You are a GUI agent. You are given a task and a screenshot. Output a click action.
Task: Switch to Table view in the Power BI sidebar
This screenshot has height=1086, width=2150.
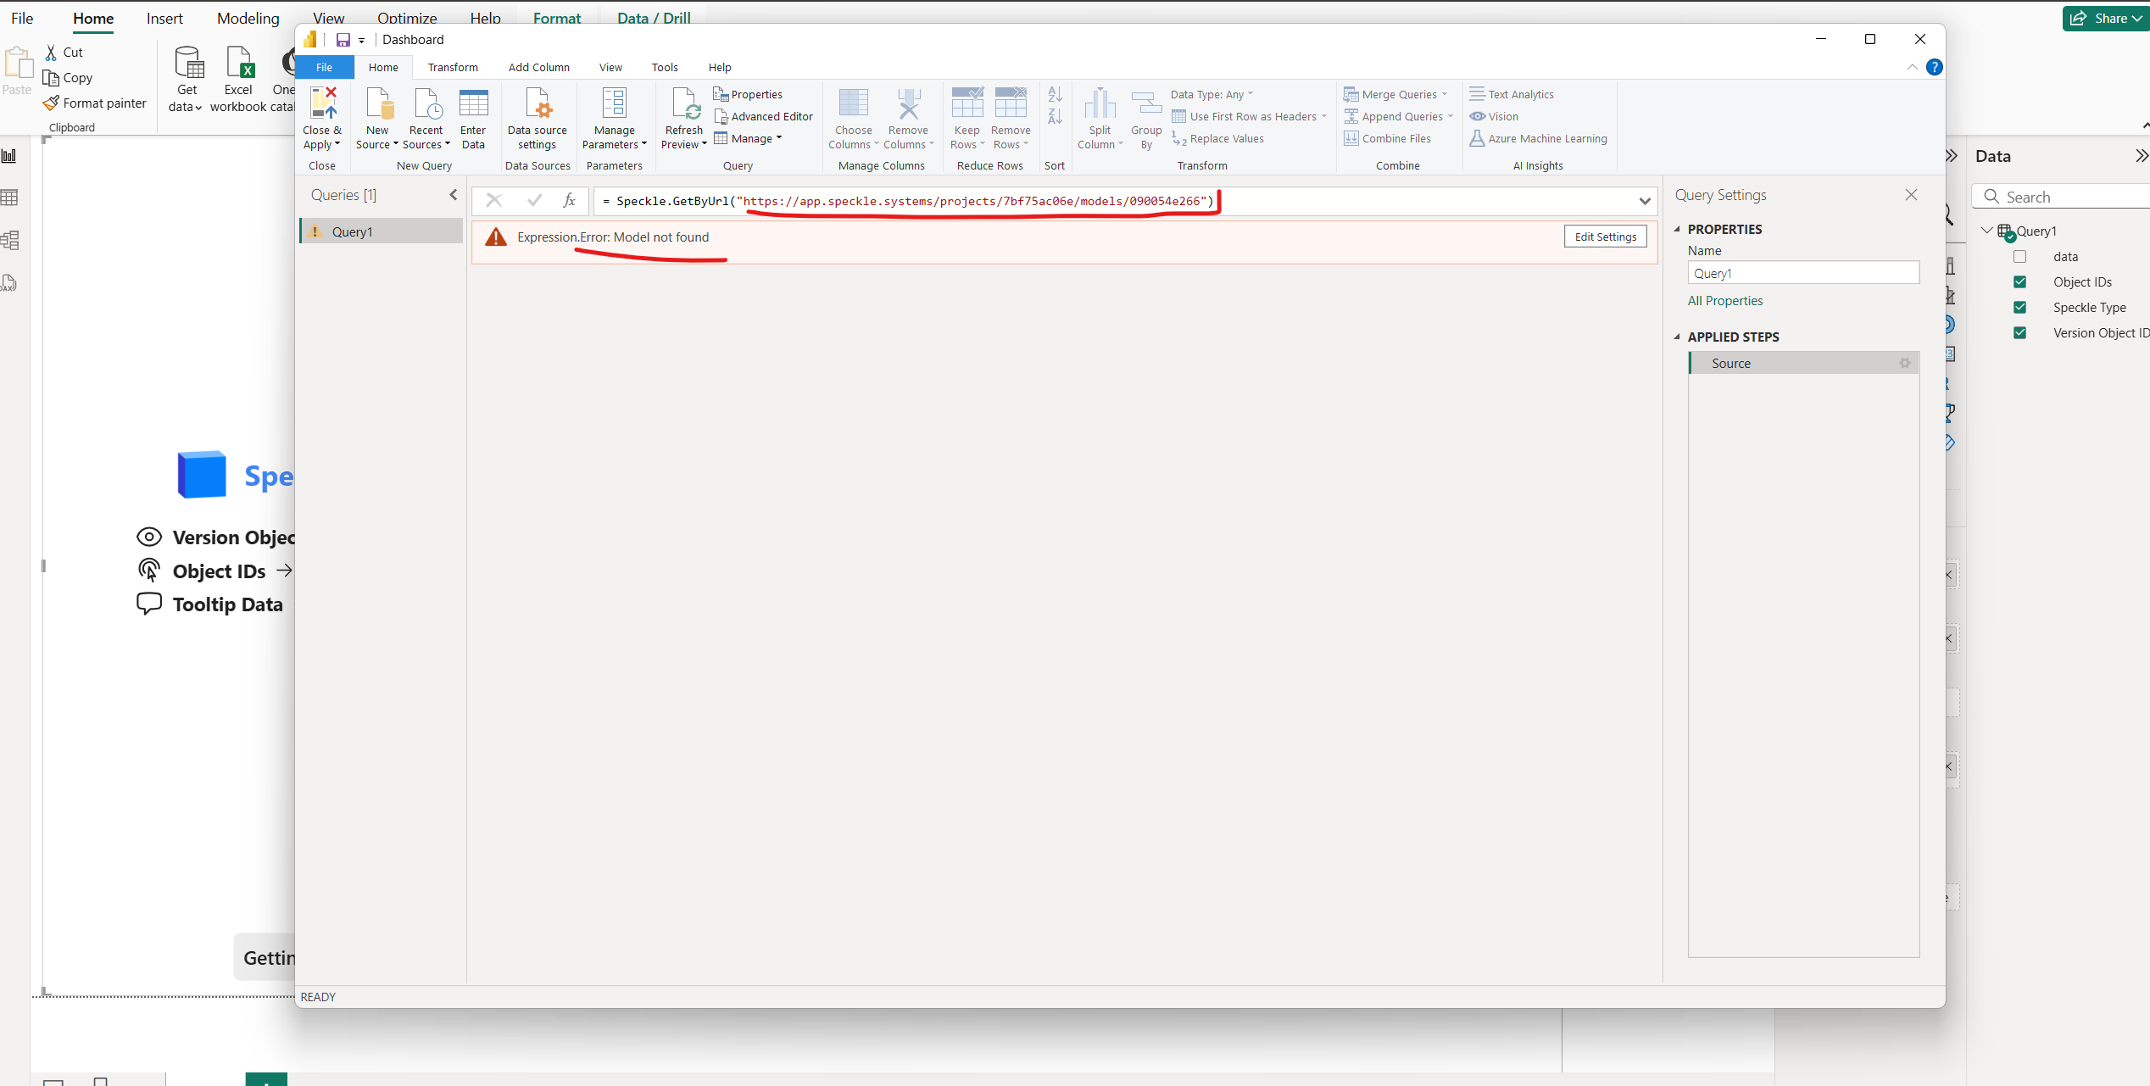coord(9,198)
